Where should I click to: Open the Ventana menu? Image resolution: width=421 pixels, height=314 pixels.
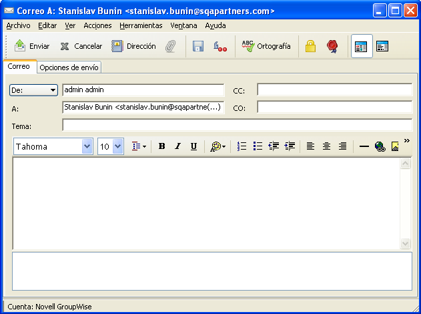pos(183,25)
